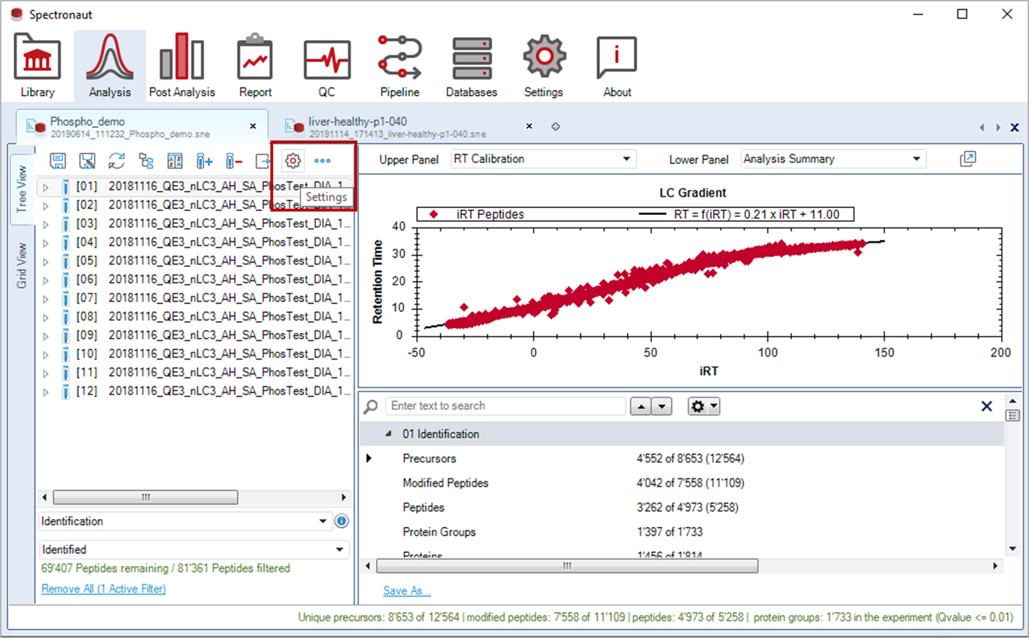Open the Library perspective

click(37, 65)
